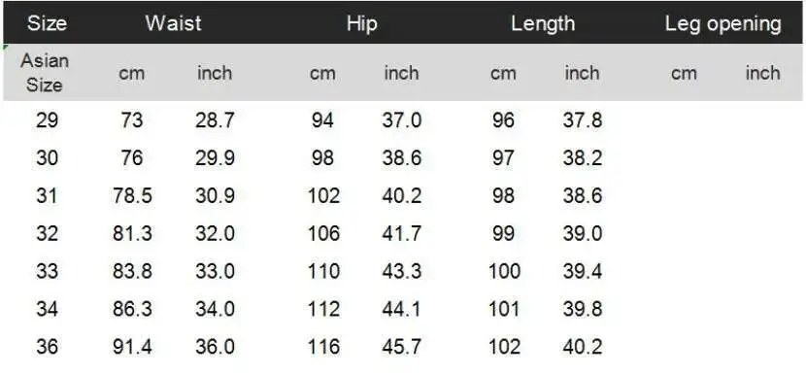This screenshot has height=375, width=806.
Task: Click hip value 94 cm
Action: (x=322, y=120)
